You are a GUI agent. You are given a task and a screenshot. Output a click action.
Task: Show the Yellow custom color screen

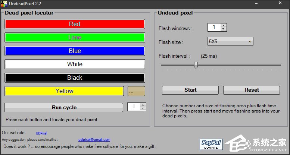(64, 91)
